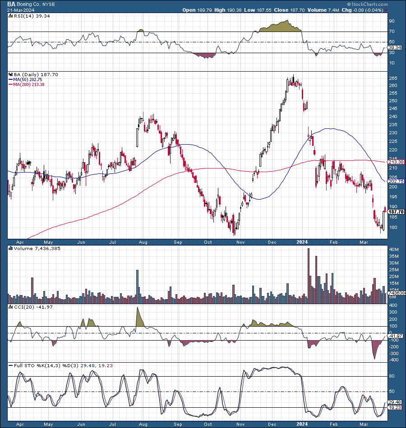Click the 265 price axis label
Image resolution: width=406 pixels, height=428 pixels.
click(393, 78)
